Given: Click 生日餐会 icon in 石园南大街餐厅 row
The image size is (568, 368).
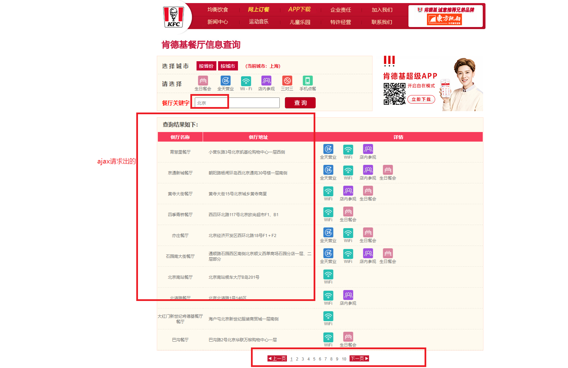Looking at the screenshot, I should click(x=388, y=253).
